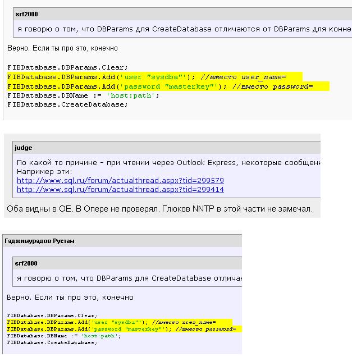Click bottom post's 'Верно. Если ты про это' reply
The width and height of the screenshot is (352, 357).
pos(70,297)
